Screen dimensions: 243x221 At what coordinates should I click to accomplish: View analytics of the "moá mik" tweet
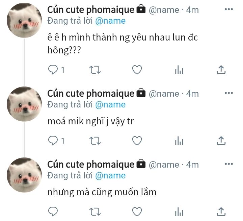(179, 141)
